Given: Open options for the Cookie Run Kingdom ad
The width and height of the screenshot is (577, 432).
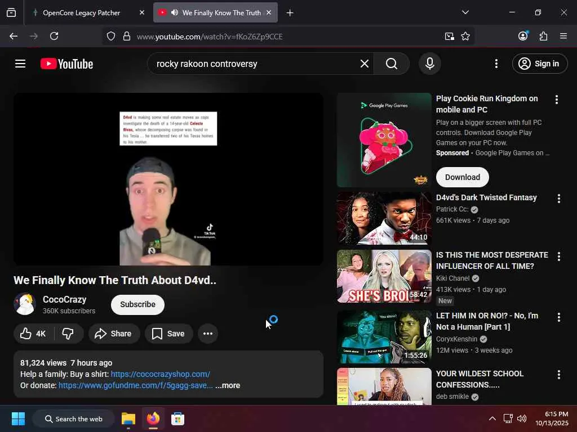Looking at the screenshot, I should click(x=556, y=99).
